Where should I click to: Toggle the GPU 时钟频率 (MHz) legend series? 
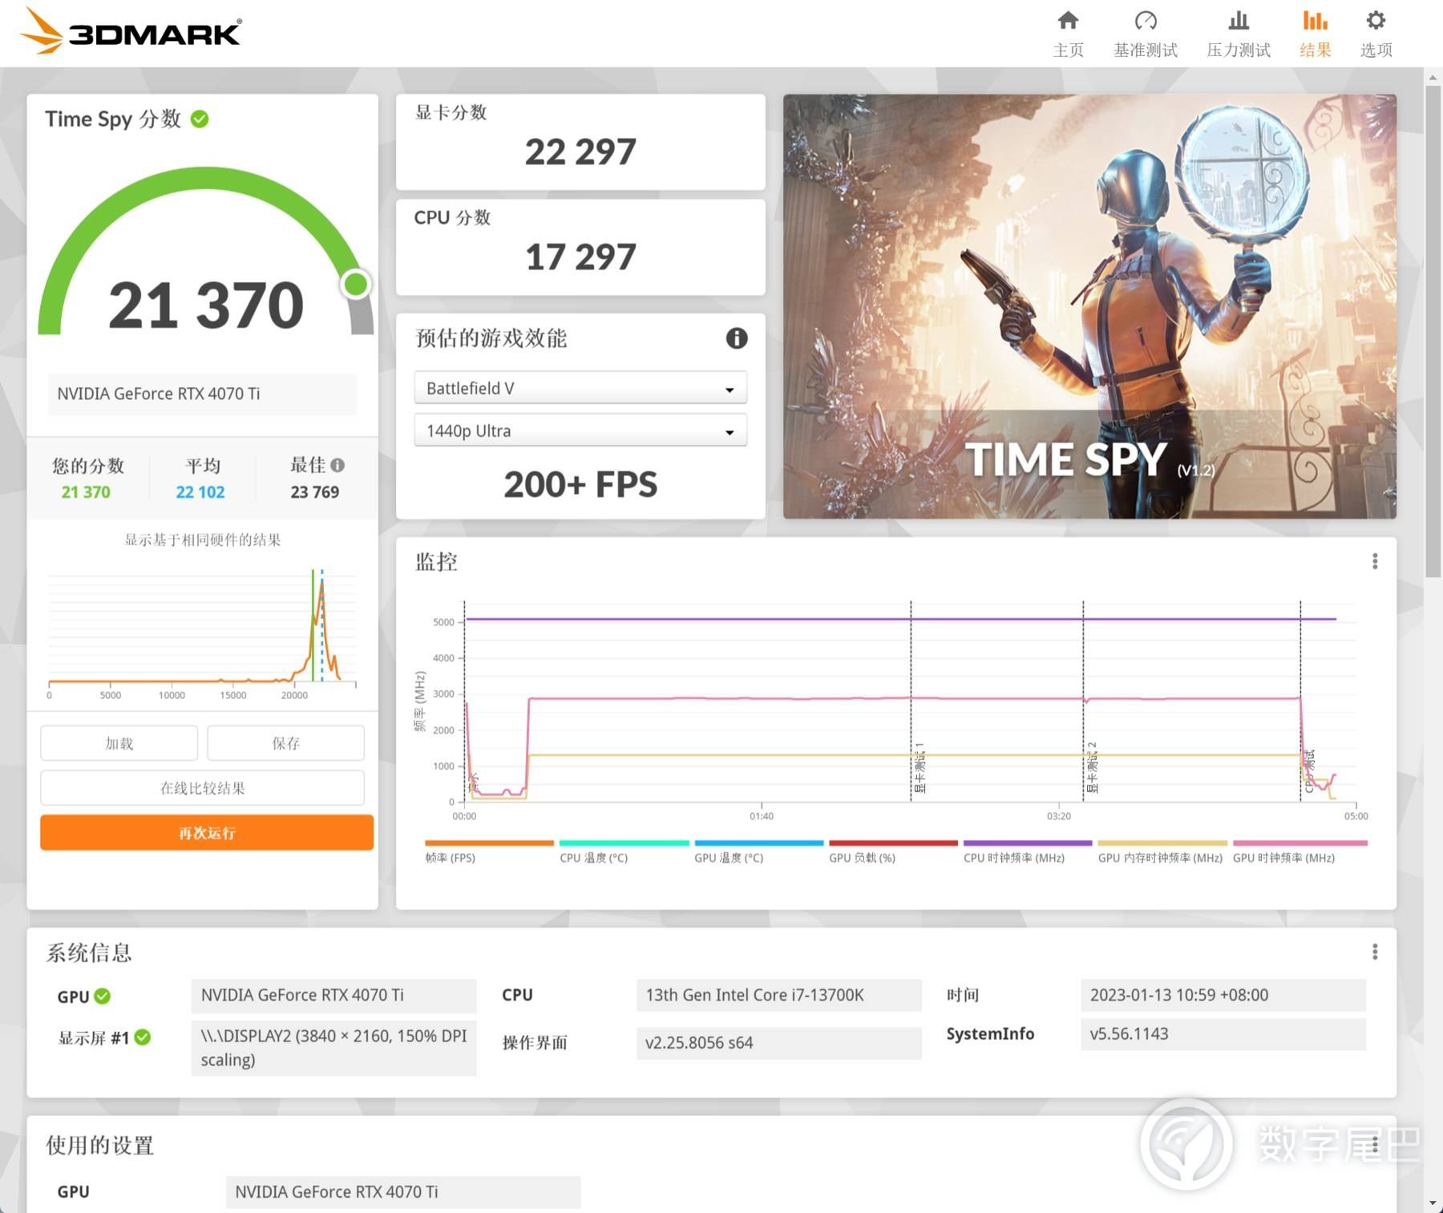tap(1300, 851)
